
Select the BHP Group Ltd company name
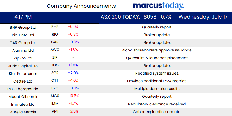pos(23,27)
